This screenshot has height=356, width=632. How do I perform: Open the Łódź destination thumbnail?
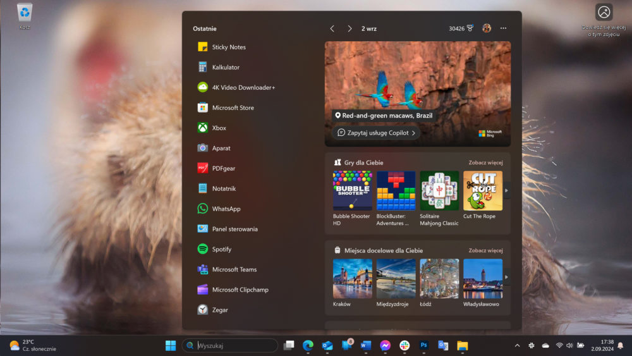point(439,279)
